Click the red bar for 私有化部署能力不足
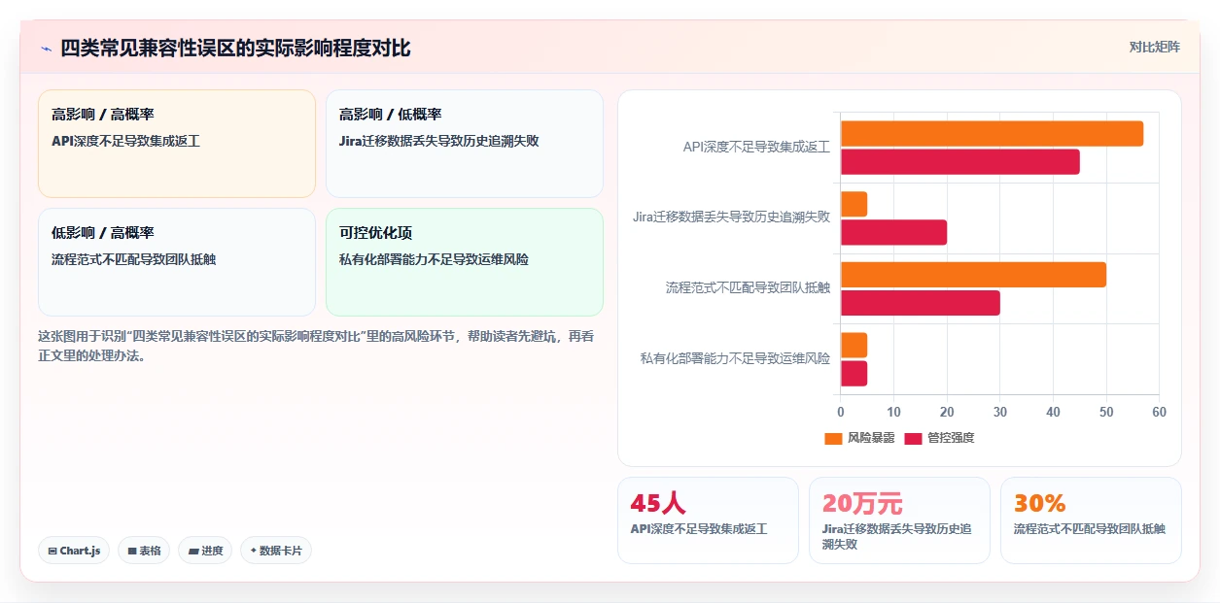This screenshot has height=603, width=1220. (854, 373)
